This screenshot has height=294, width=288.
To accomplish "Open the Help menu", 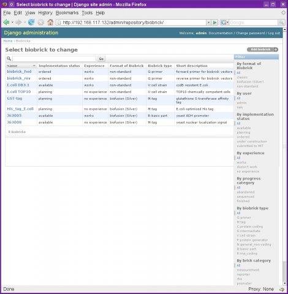I will pyautogui.click(x=100, y=13).
